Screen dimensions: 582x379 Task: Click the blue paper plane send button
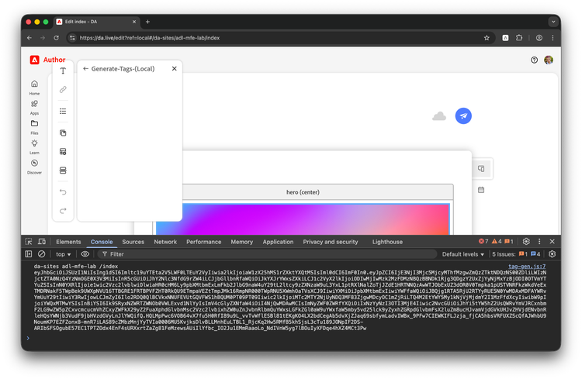(463, 115)
